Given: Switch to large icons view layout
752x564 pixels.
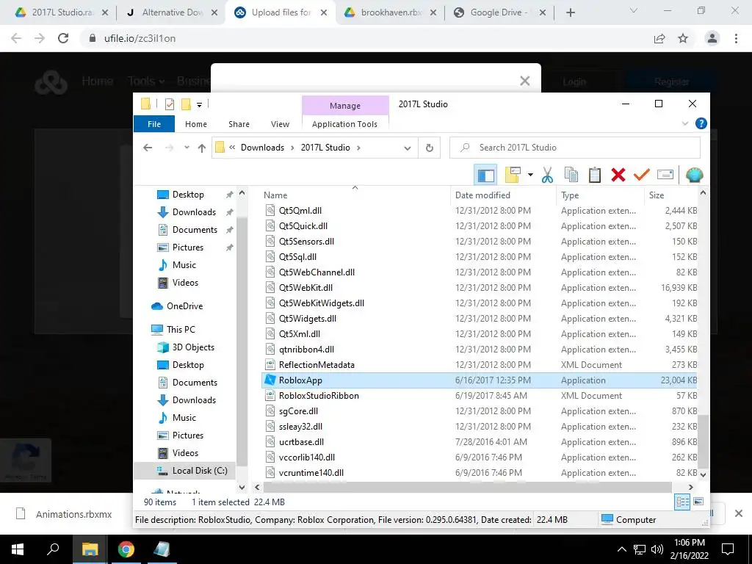Looking at the screenshot, I should pyautogui.click(x=698, y=502).
